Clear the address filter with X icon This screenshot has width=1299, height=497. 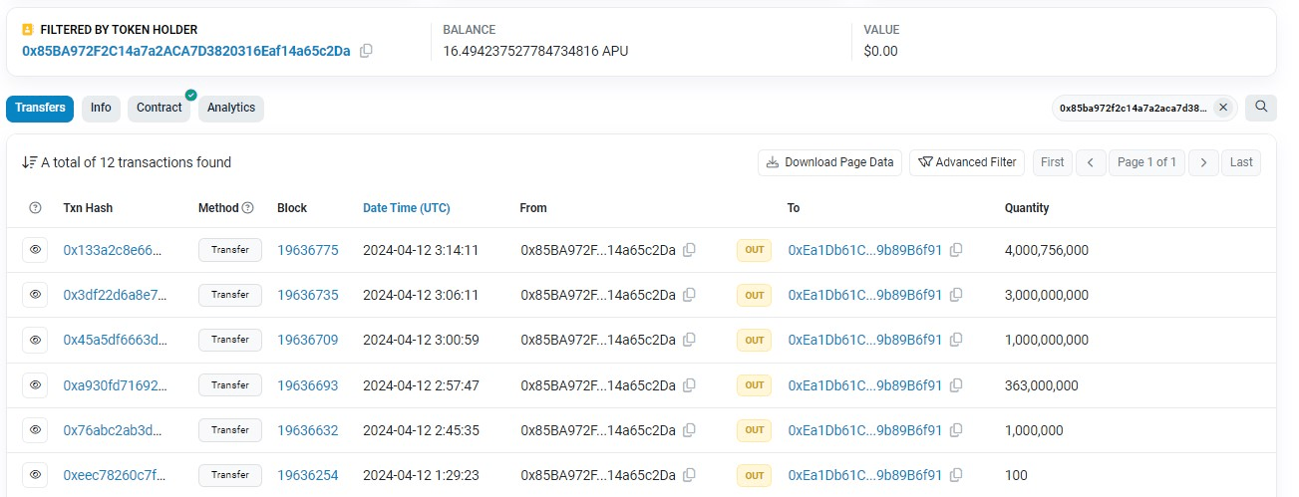coord(1223,108)
